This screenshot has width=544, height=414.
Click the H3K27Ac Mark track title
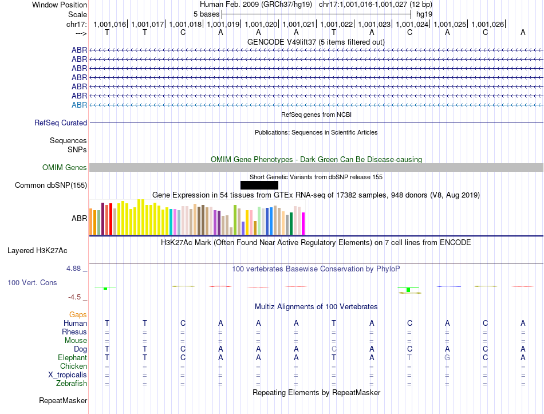316,242
